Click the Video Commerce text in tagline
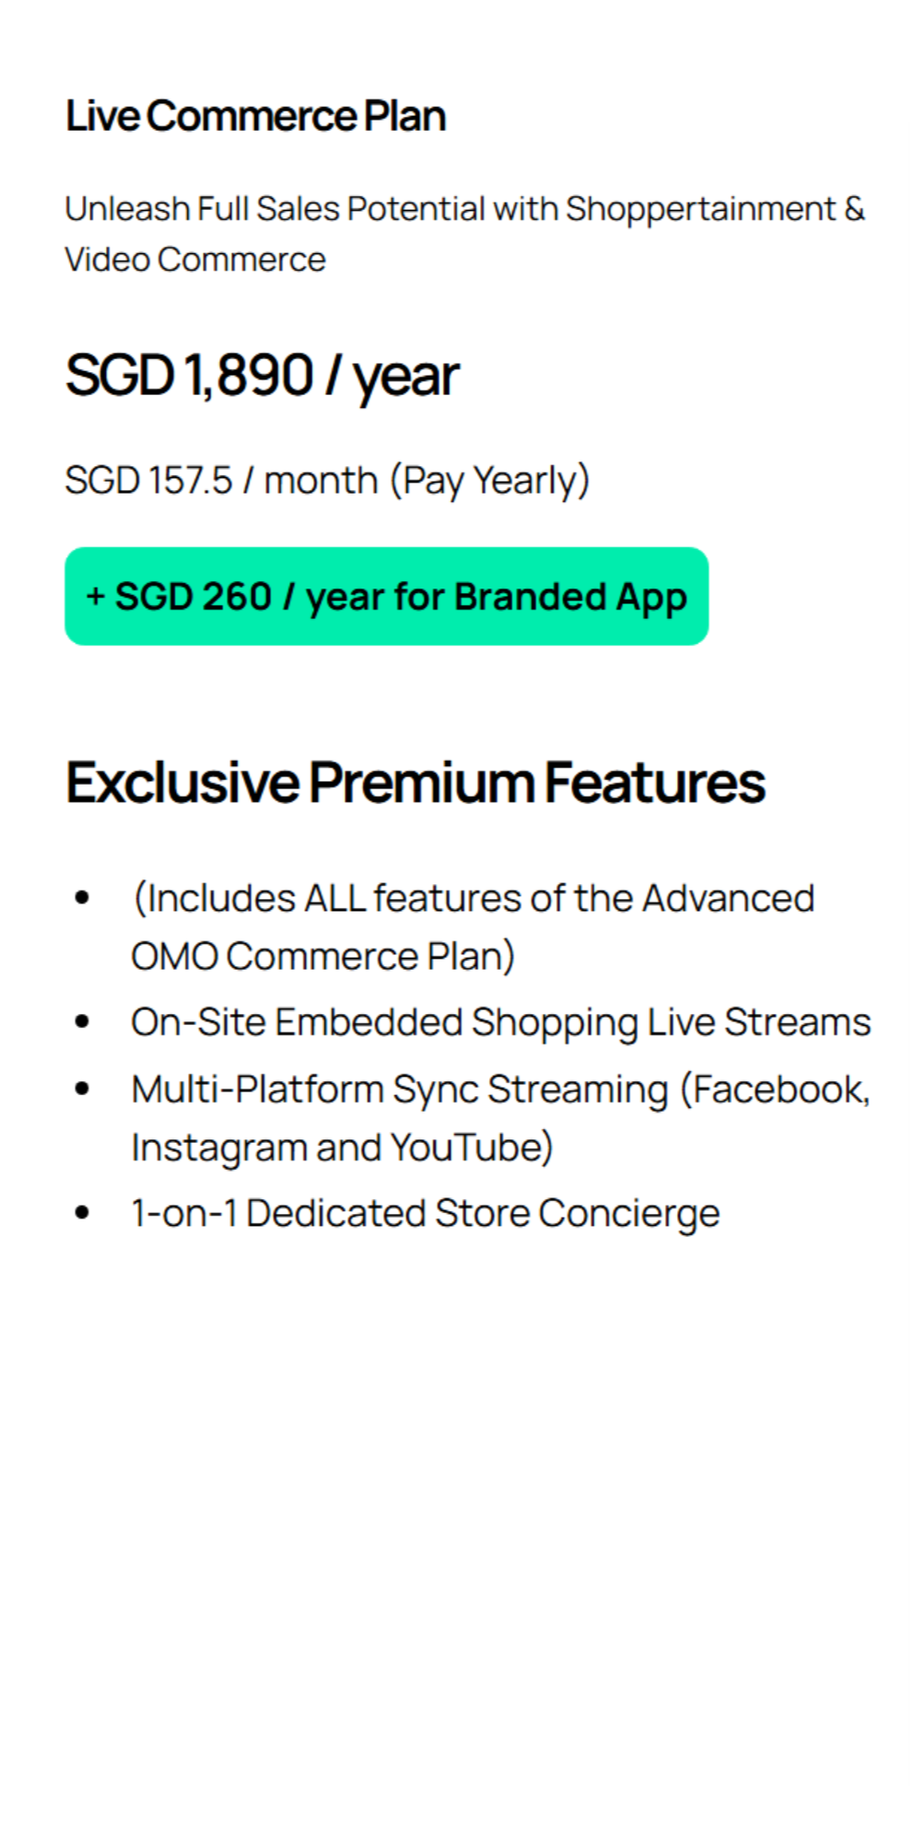 coord(194,260)
